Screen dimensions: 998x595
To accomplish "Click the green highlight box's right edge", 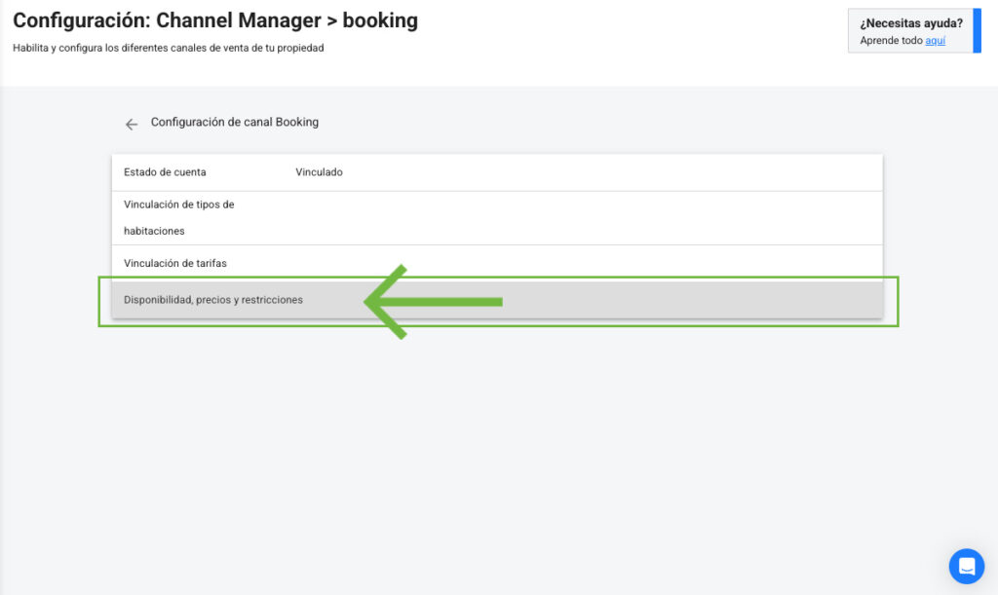I will (x=898, y=301).
